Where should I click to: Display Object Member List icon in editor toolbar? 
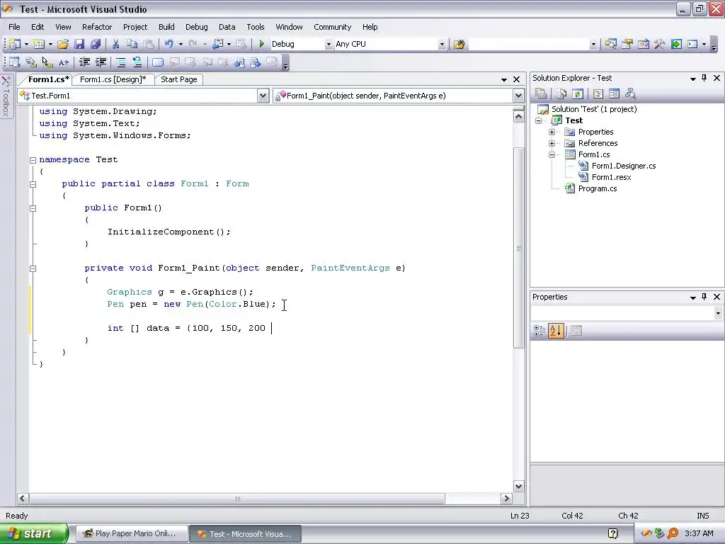click(x=14, y=62)
